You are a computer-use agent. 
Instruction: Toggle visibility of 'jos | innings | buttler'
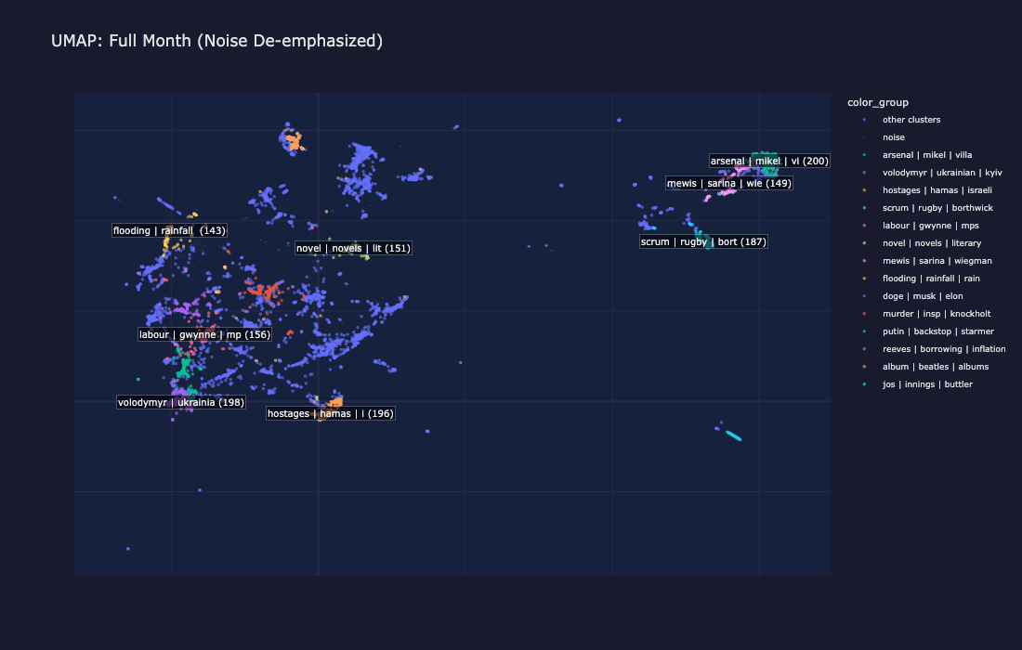click(928, 383)
